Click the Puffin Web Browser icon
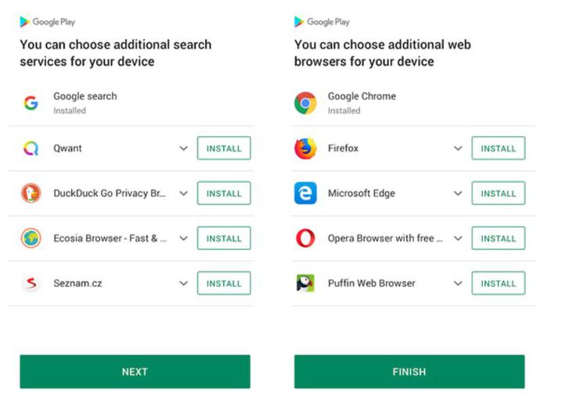This screenshot has height=395, width=576. coord(305,283)
